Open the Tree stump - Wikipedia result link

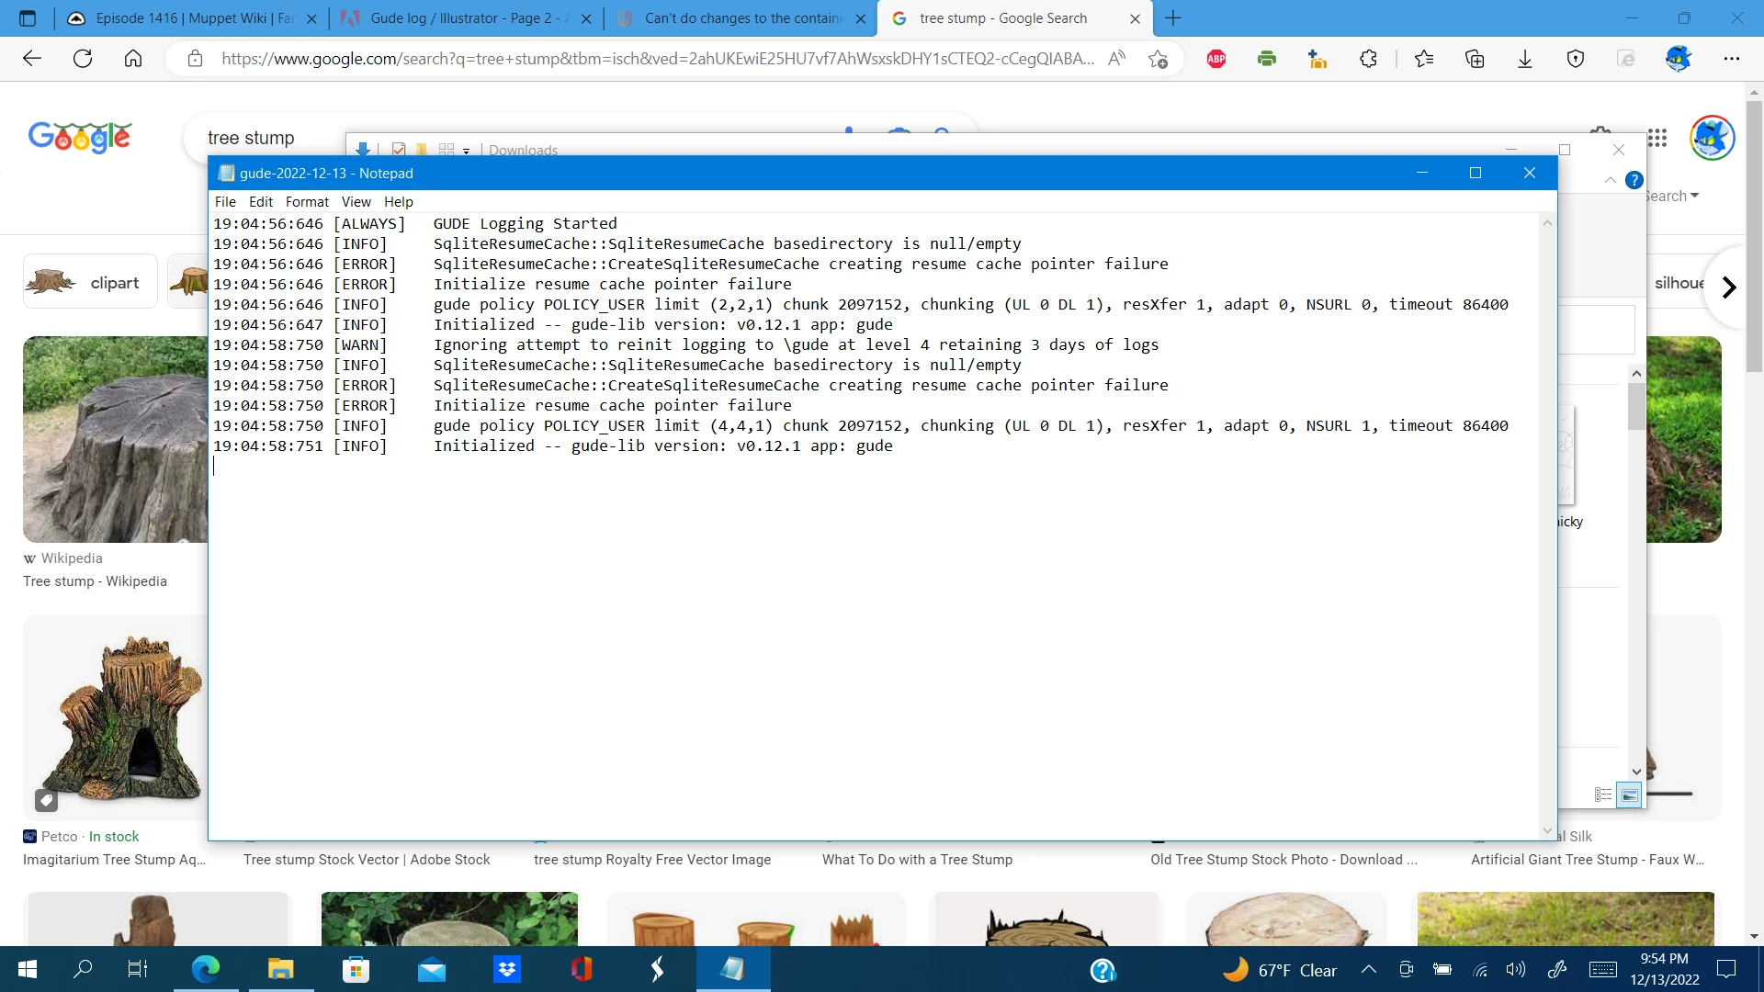95,581
